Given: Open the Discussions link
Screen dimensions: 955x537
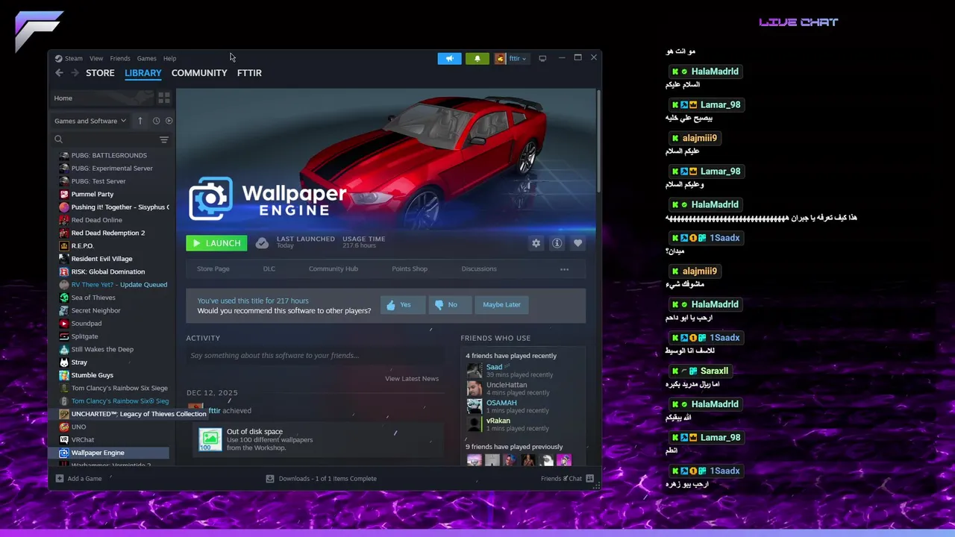Looking at the screenshot, I should tap(479, 269).
